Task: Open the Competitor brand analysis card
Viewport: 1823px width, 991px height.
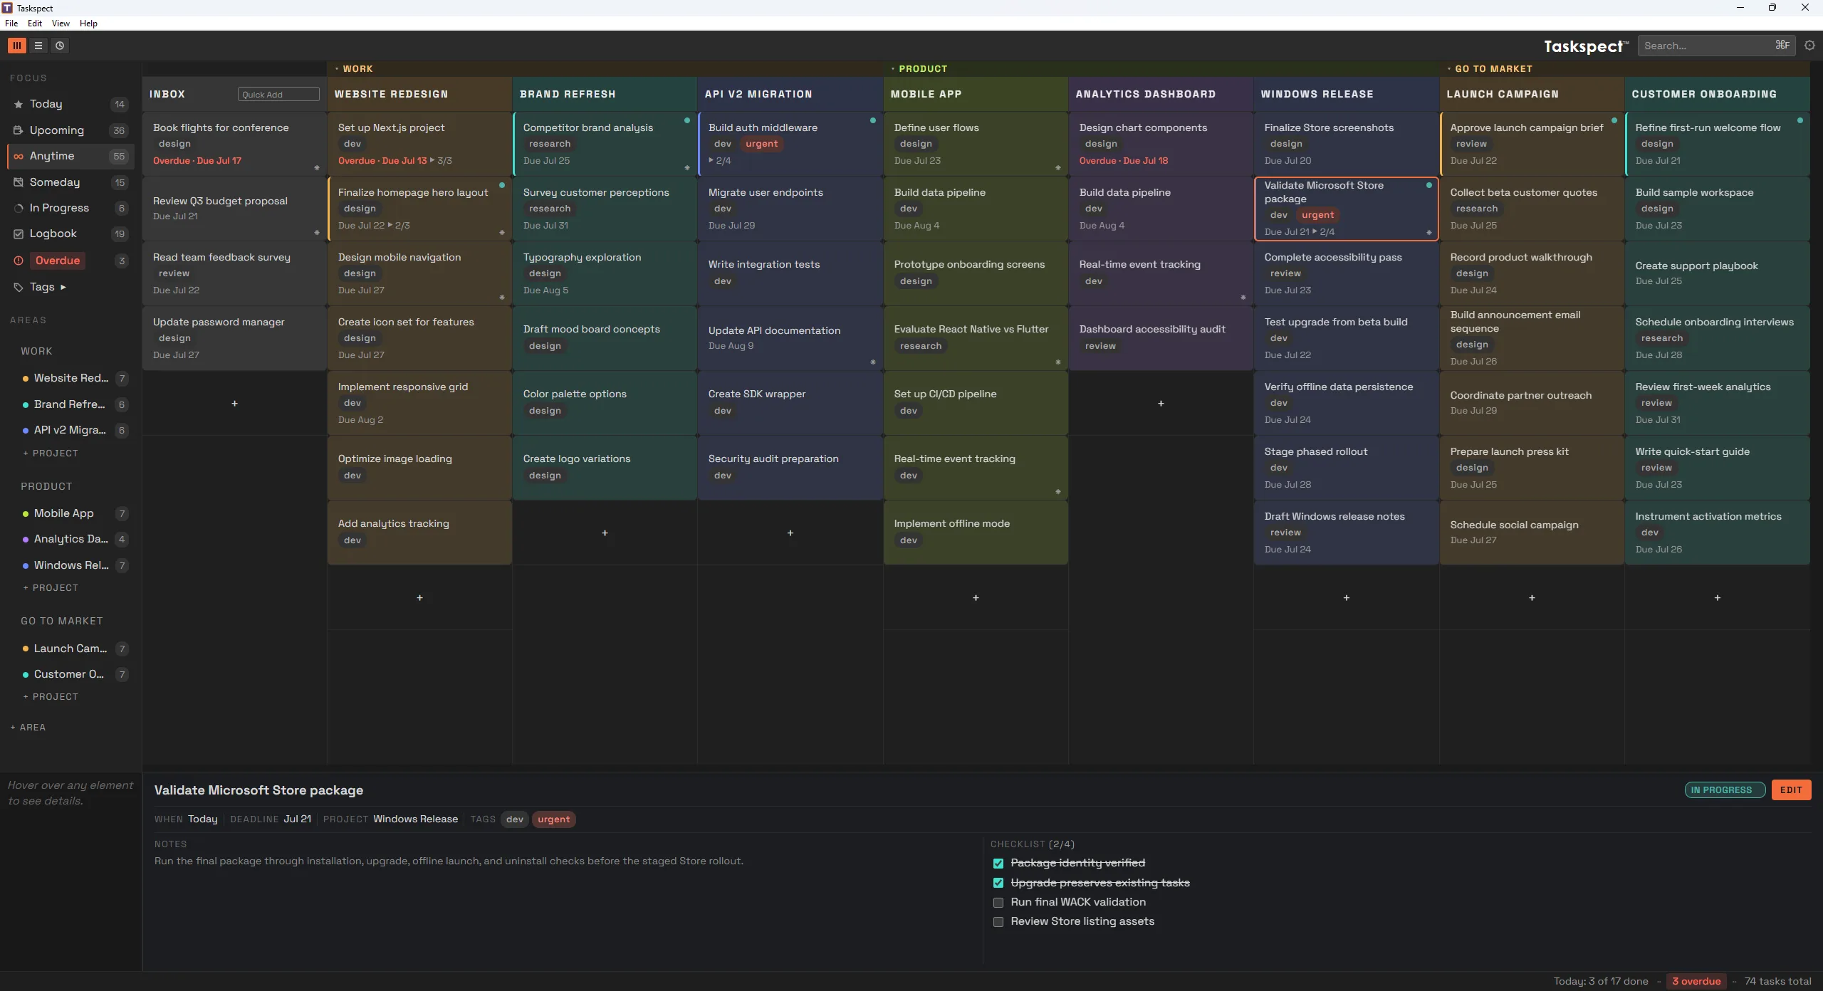Action: pos(605,144)
